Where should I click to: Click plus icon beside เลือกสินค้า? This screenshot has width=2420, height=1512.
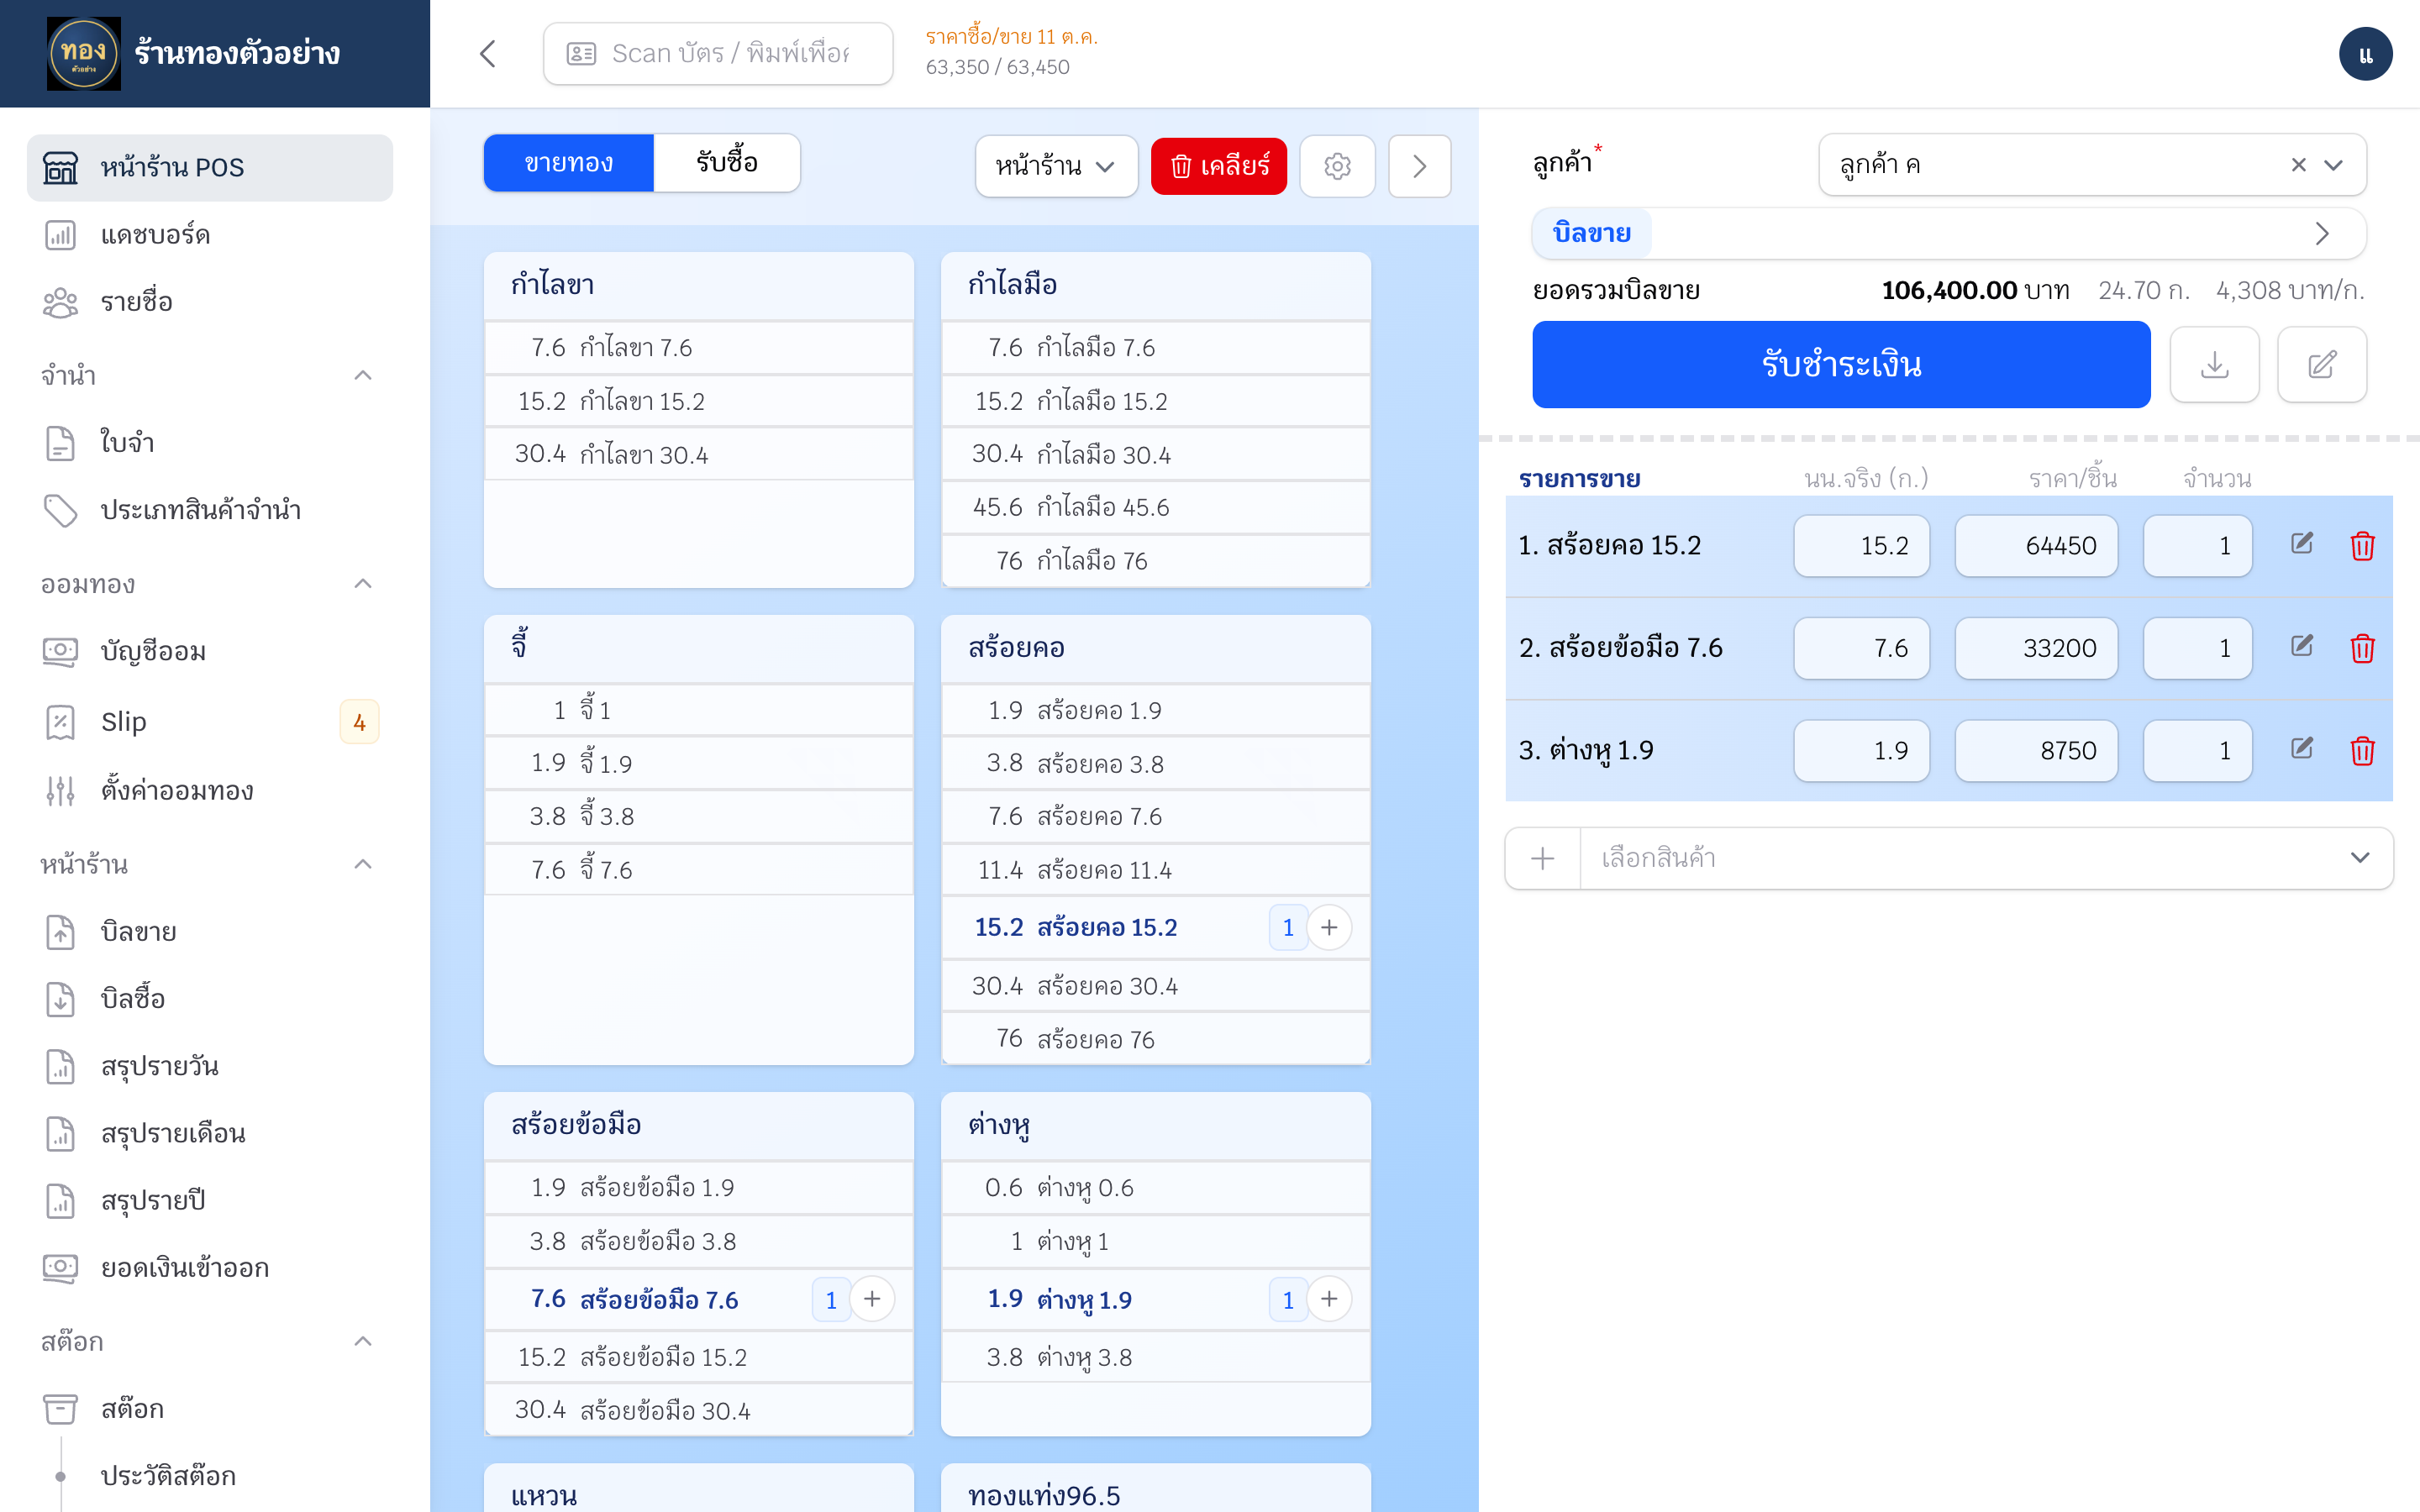pos(1543,858)
